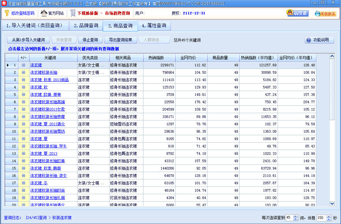Select the 3.商品查询 tab

coord(120,26)
